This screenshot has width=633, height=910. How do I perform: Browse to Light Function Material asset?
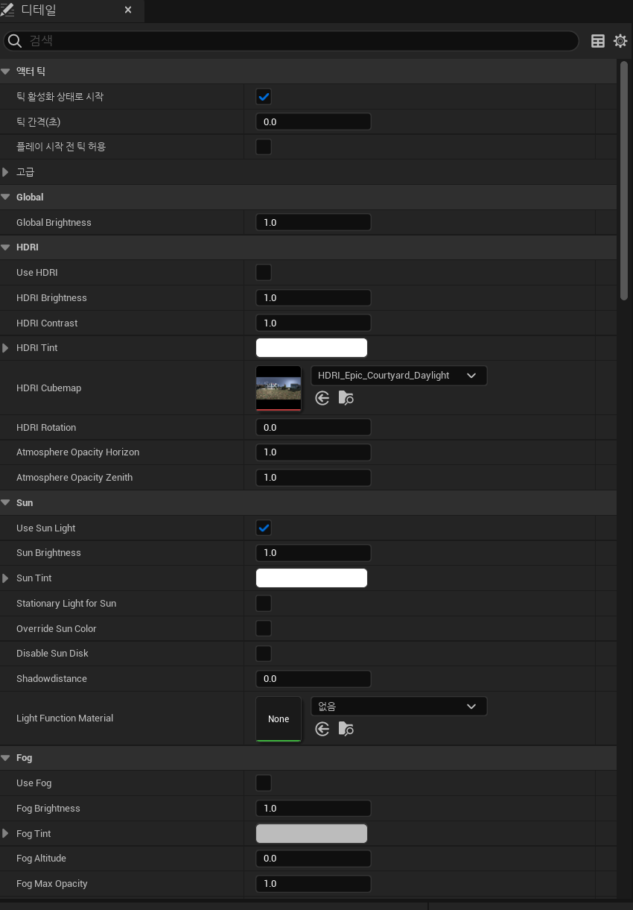[x=346, y=729]
